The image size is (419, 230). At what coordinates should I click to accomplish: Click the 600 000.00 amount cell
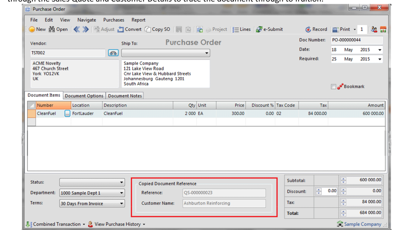(357, 114)
